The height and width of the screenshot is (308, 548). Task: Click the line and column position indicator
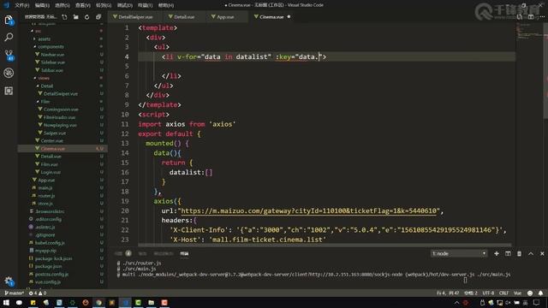pyautogui.click(x=448, y=293)
